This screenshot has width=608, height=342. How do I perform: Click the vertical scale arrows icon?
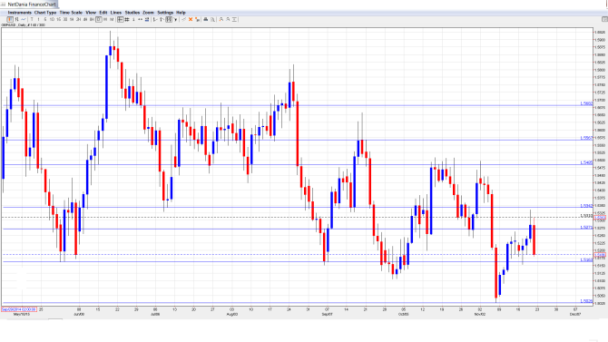133,19
